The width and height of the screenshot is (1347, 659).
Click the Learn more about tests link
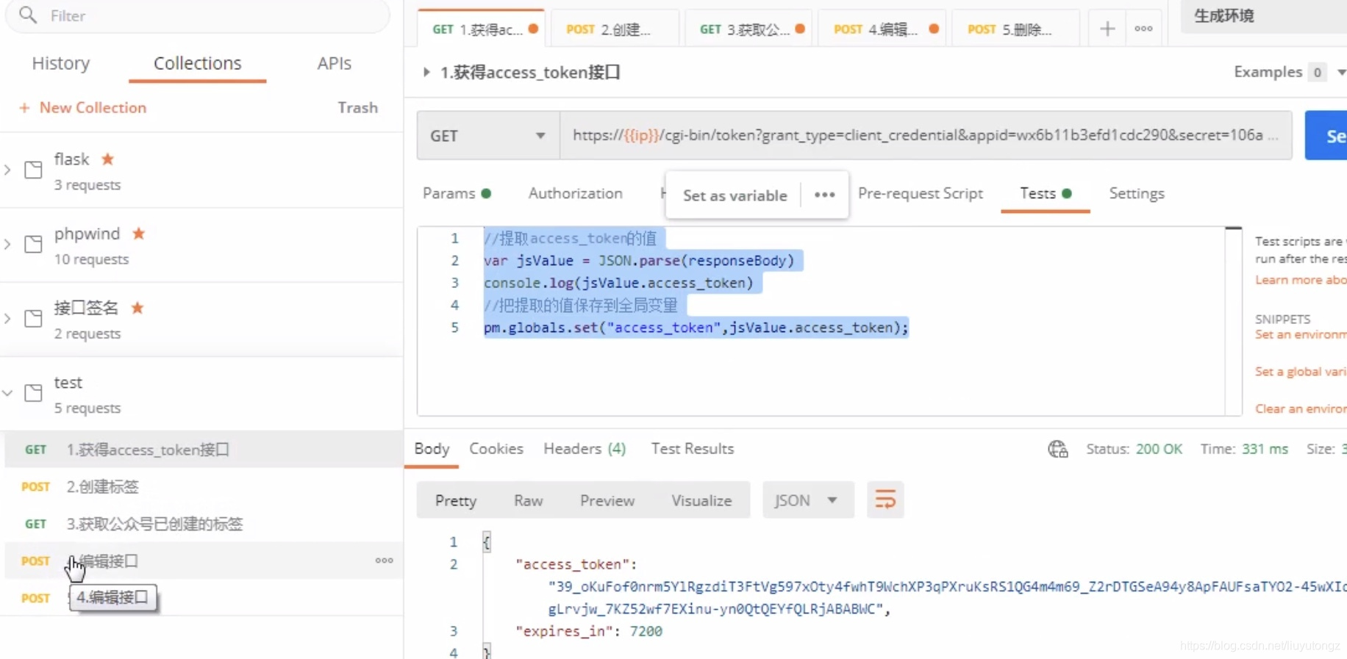pyautogui.click(x=1301, y=280)
